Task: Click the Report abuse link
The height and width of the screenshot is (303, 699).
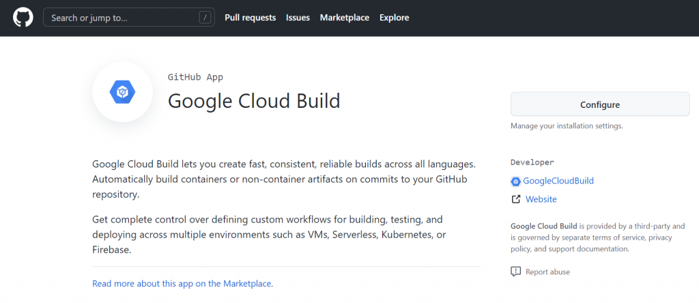Action: point(547,272)
